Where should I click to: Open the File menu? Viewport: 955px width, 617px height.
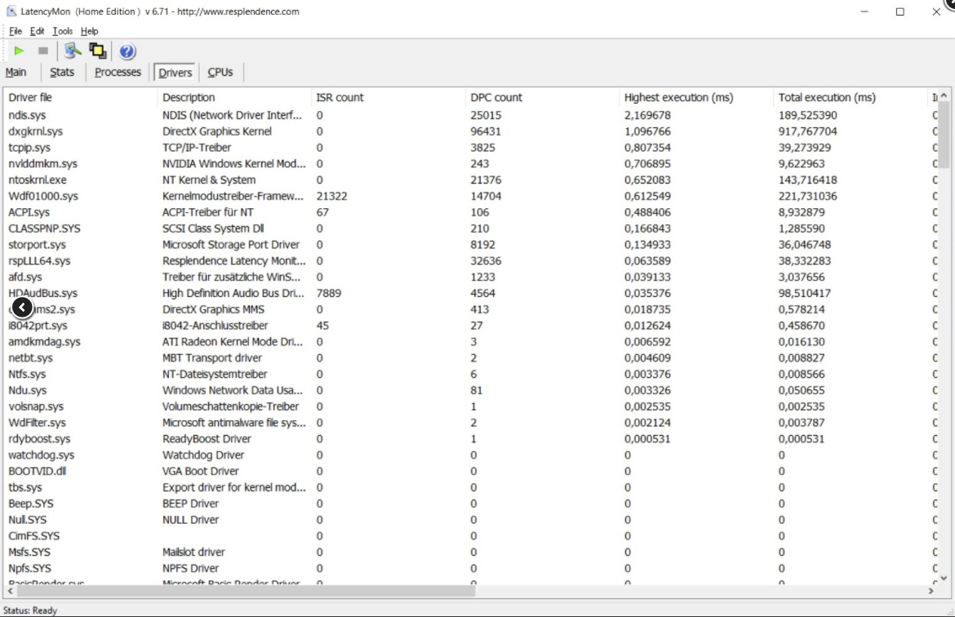point(16,31)
